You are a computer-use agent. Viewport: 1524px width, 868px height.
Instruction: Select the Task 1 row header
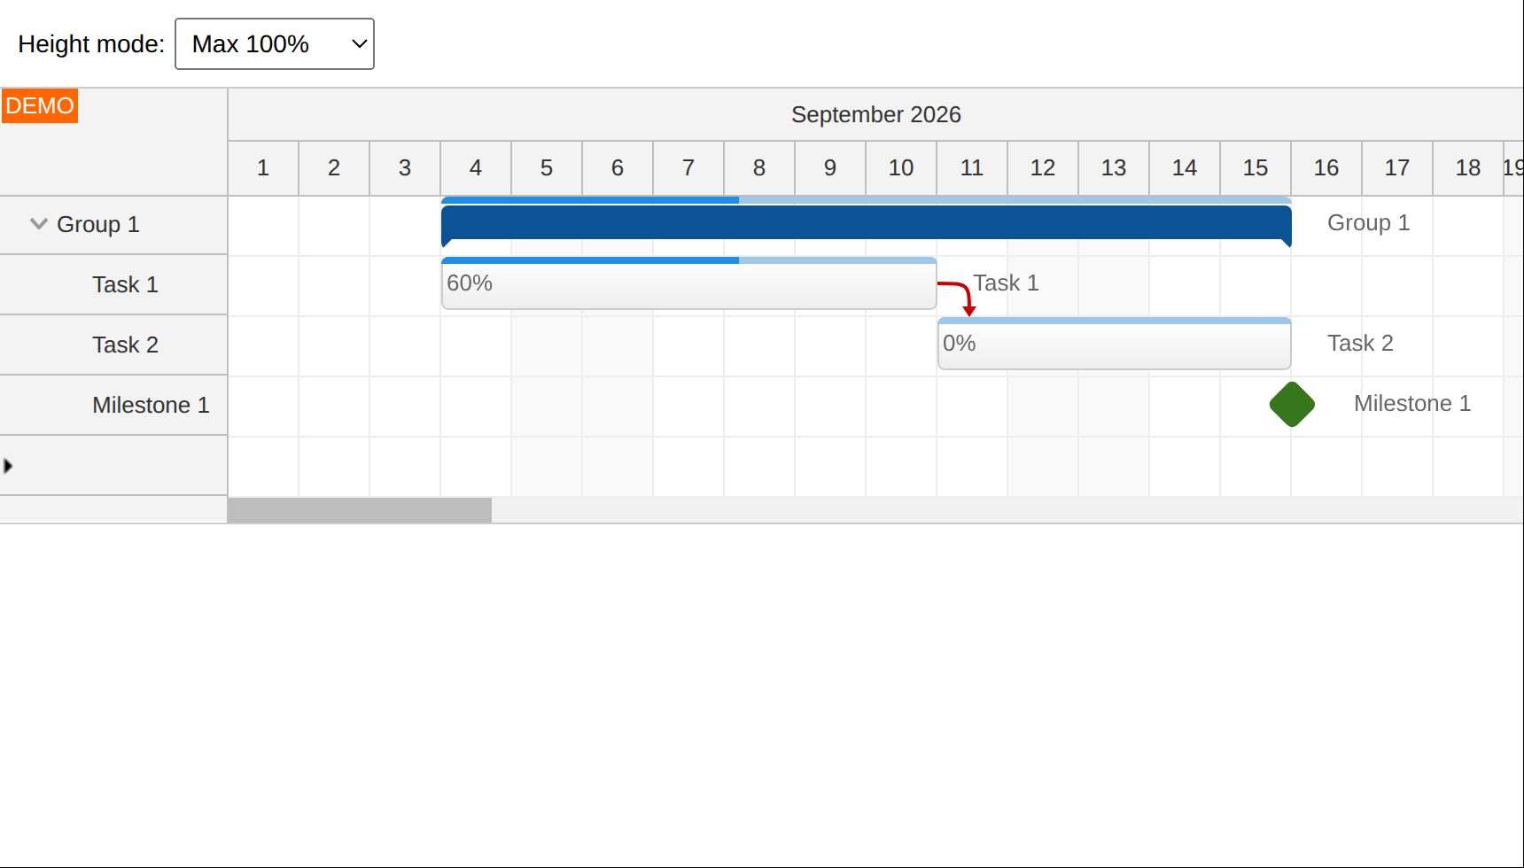(x=113, y=284)
